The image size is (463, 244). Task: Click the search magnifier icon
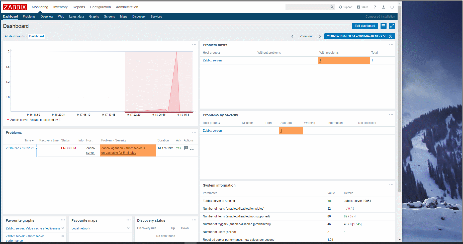(332, 7)
